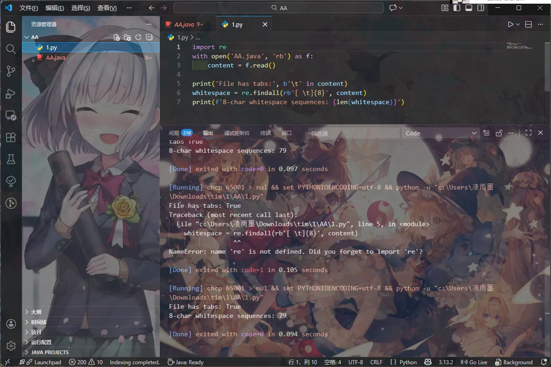
Task: Open the Extensions view icon
Action: tap(11, 137)
